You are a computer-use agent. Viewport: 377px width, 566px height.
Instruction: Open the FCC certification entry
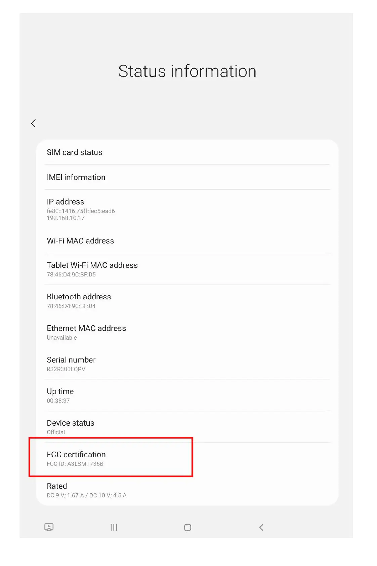187,458
